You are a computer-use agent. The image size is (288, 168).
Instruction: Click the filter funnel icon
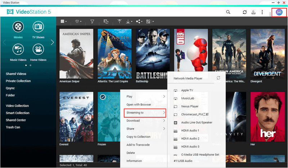92,22
